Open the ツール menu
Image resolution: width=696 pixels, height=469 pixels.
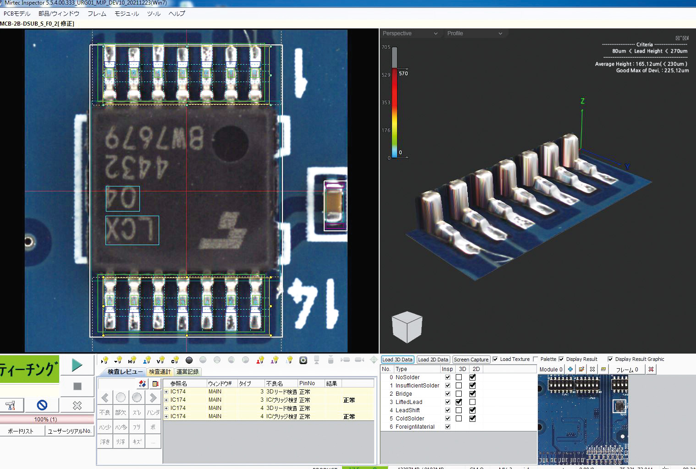(x=154, y=14)
